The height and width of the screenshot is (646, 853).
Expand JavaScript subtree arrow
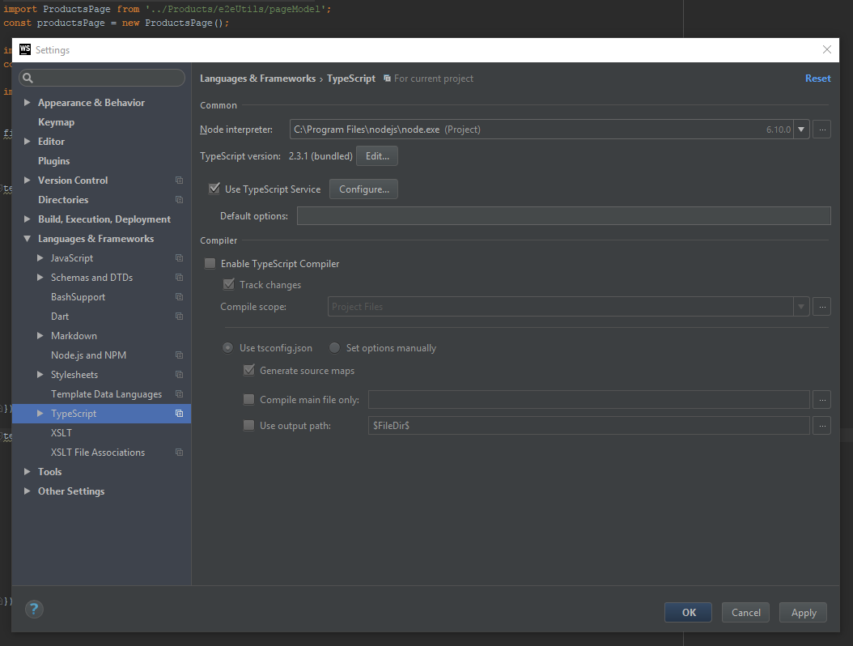coord(40,258)
